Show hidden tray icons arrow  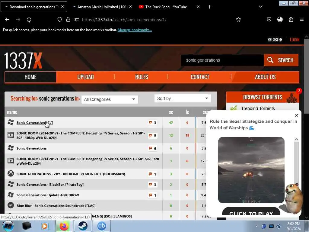[x=256, y=226]
